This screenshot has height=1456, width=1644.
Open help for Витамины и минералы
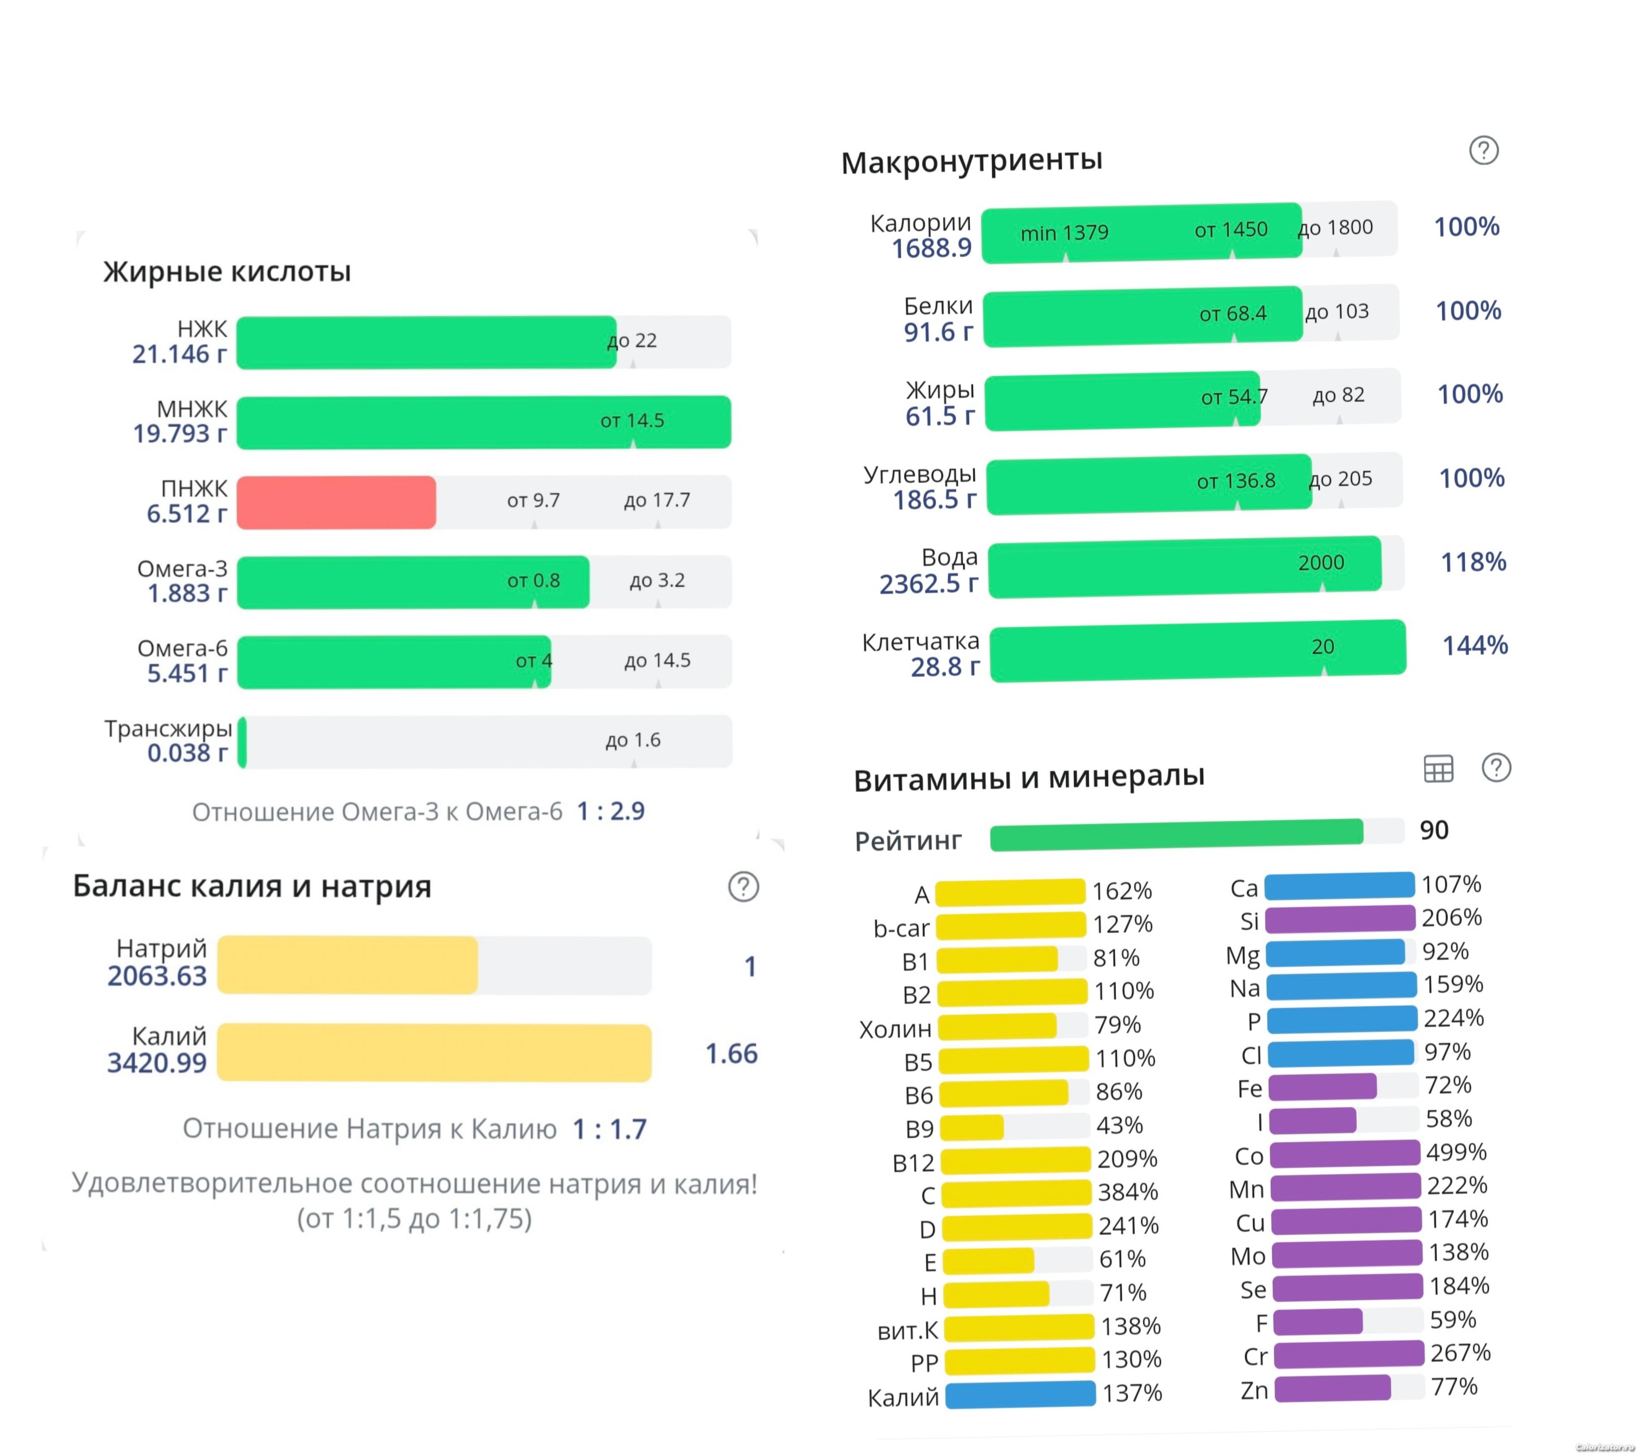(x=1496, y=767)
